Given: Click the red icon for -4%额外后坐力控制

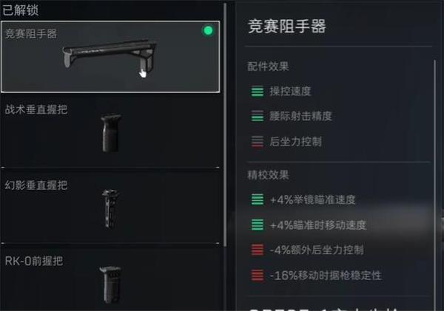Looking at the screenshot, I should [x=257, y=250].
